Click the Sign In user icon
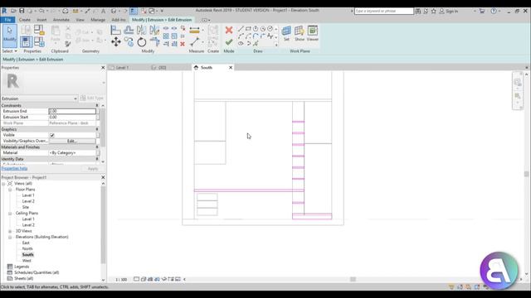Viewport: 531px width, 298px height. click(441, 11)
